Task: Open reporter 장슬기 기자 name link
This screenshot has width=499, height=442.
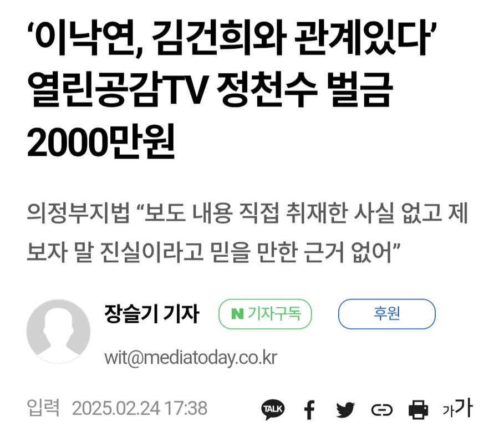Action: pos(152,314)
